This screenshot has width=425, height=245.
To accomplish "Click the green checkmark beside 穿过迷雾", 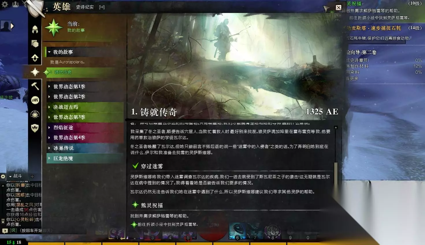I will click(135, 166).
